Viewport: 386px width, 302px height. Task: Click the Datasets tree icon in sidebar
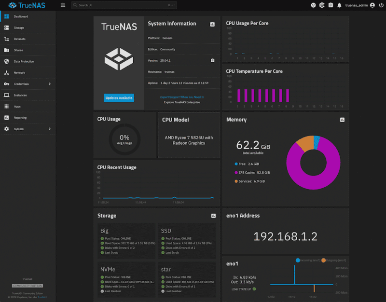pyautogui.click(x=7, y=39)
